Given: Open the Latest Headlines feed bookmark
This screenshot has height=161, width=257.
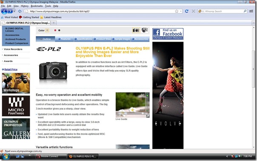Looking at the screenshot, I should click(x=51, y=17).
